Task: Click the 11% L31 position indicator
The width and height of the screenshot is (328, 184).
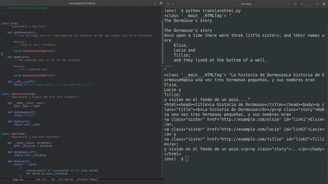Action: click(41, 179)
